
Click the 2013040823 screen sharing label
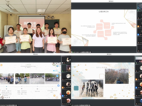tap(81, 105)
